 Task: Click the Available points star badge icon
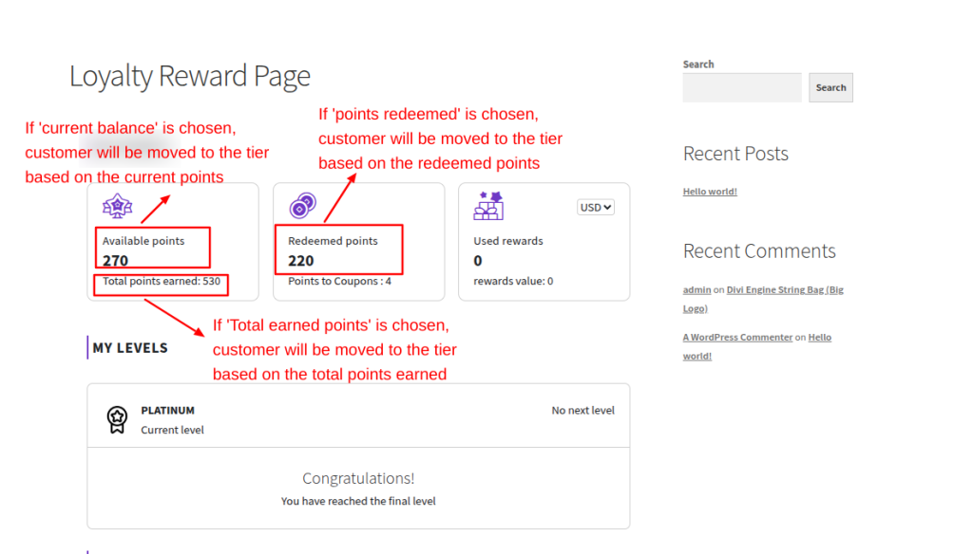click(x=118, y=206)
